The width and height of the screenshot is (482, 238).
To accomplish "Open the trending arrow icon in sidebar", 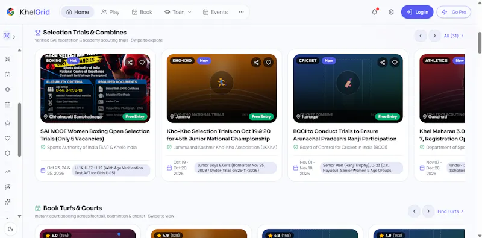I will coord(8,172).
